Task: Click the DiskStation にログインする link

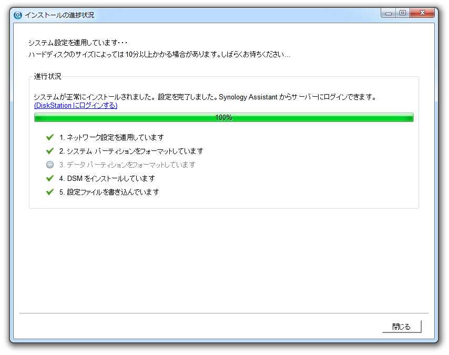Action: click(x=76, y=105)
